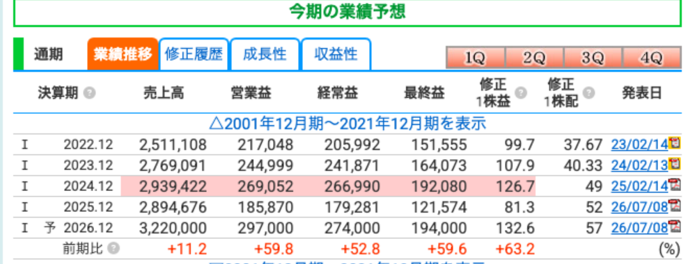Open the PDF icon beside 25/02/14

[x=674, y=185]
